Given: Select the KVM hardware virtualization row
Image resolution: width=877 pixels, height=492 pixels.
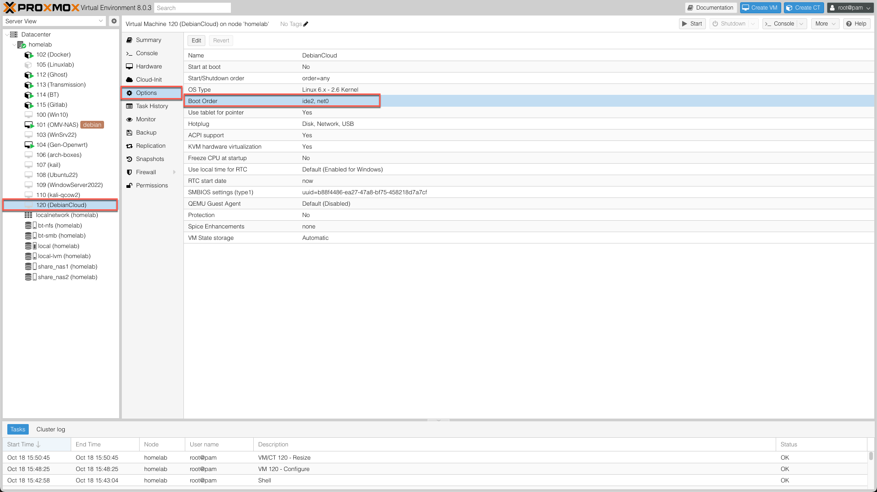Looking at the screenshot, I should [x=529, y=147].
